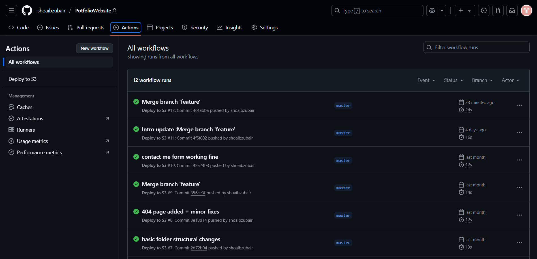Open the Copilot chat icon
This screenshot has height=259, width=537.
(432, 10)
